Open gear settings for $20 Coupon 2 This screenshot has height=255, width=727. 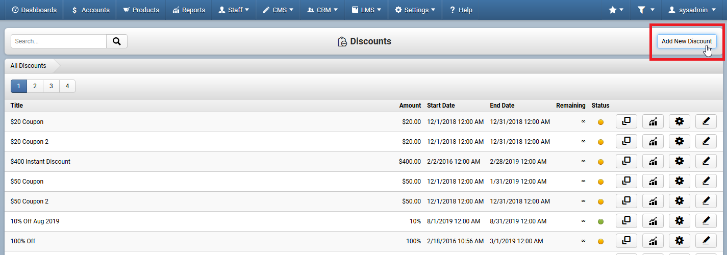tap(680, 141)
